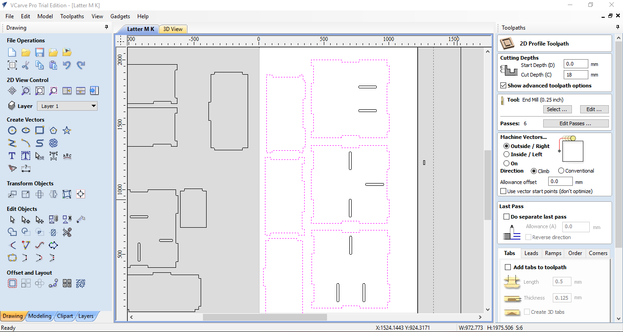The image size is (623, 332).
Task: Open the Distort Objects tool
Action: (x=67, y=194)
